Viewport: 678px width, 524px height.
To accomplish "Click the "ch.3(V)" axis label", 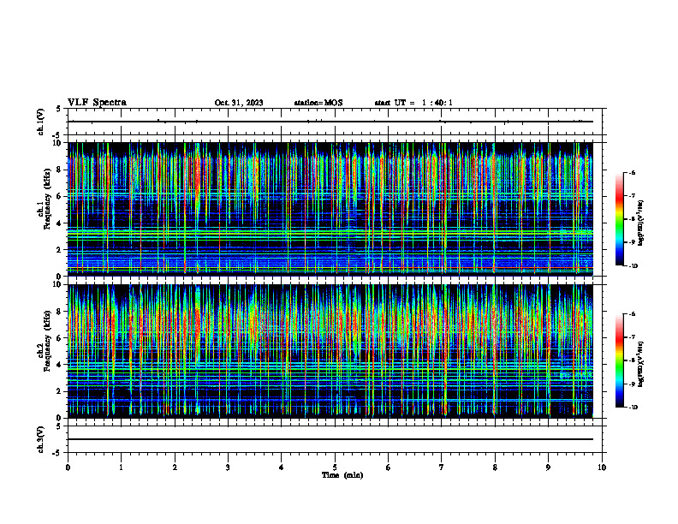I will tap(41, 439).
